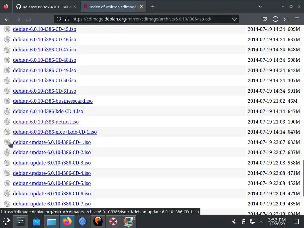Download debian-update-6.0.10-i386-CD-4.iso
304x228 pixels.
click(x=52, y=173)
